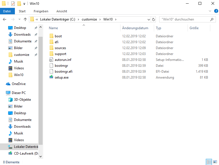This screenshot has height=165, width=219.
Task: Select the efi folder icon
Action: pyautogui.click(x=51, y=42)
